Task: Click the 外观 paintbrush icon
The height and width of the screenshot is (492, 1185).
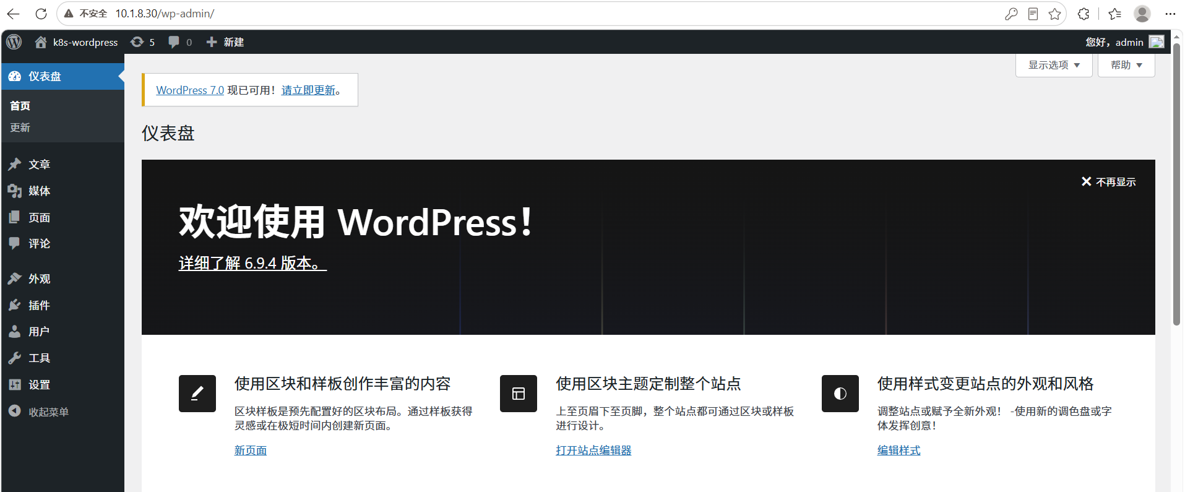Action: click(15, 278)
